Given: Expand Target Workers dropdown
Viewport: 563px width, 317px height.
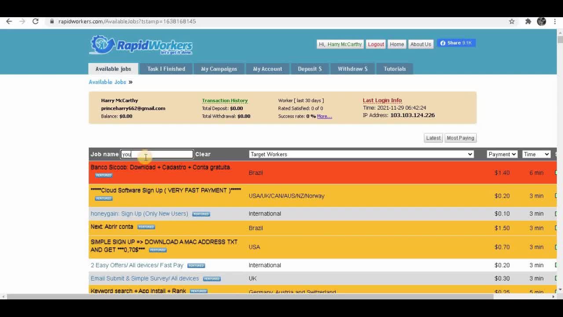Looking at the screenshot, I should (x=361, y=154).
